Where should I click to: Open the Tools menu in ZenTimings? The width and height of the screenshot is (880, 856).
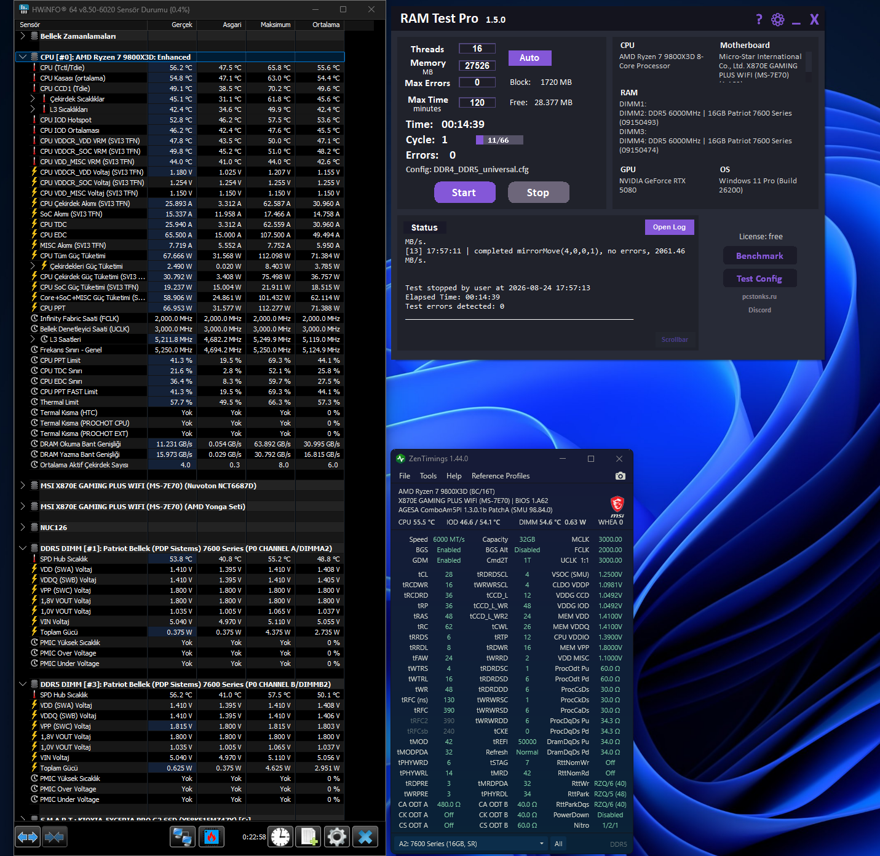pos(428,476)
